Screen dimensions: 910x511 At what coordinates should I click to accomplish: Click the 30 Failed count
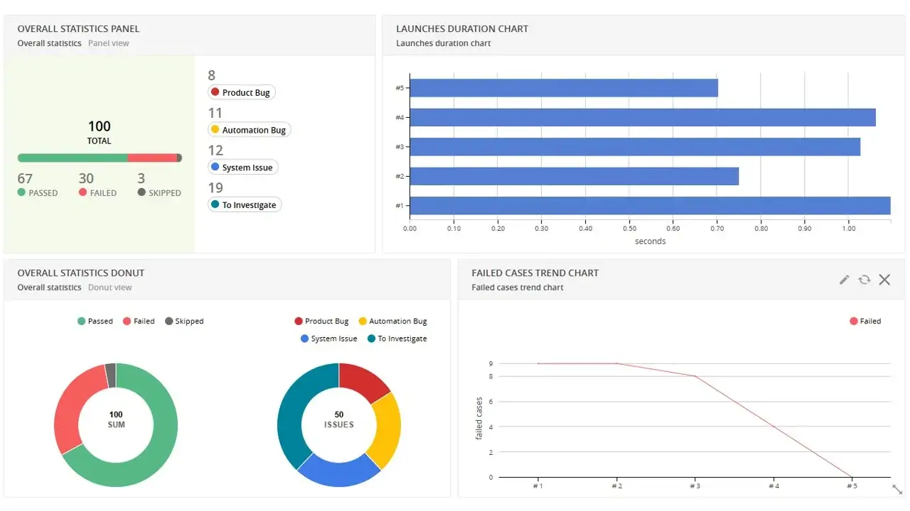click(86, 179)
